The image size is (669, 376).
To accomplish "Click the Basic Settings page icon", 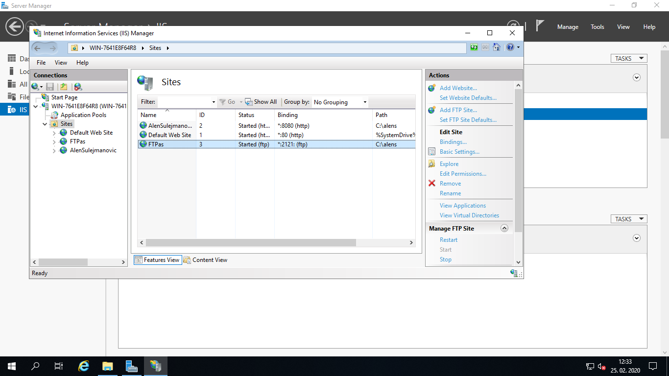I will pos(431,152).
